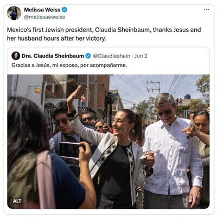The height and width of the screenshot is (217, 217).
Task: Open the Melissa Weiss display name link
Action: 42,10
